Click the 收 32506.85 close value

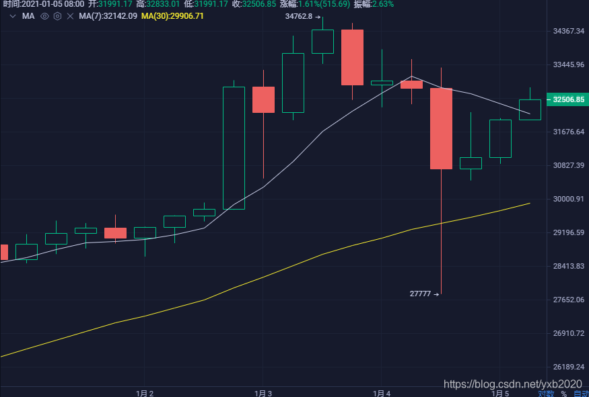pyautogui.click(x=254, y=4)
